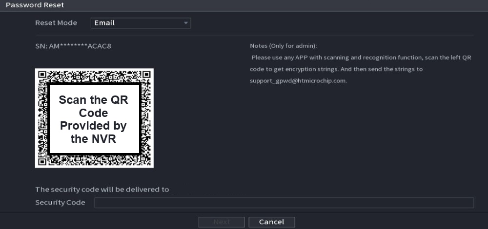The height and width of the screenshot is (229, 488).
Task: Click the support_gpwd@htmicrochip.com email address
Action: click(298, 81)
